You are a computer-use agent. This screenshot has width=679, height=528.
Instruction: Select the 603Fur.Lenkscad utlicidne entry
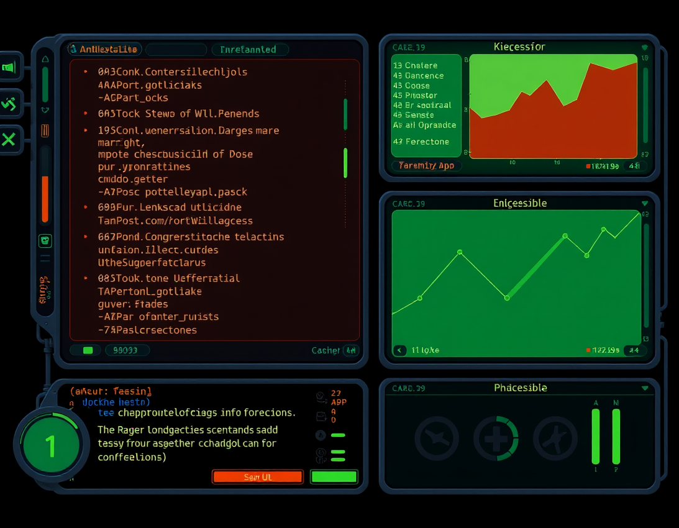tap(170, 207)
